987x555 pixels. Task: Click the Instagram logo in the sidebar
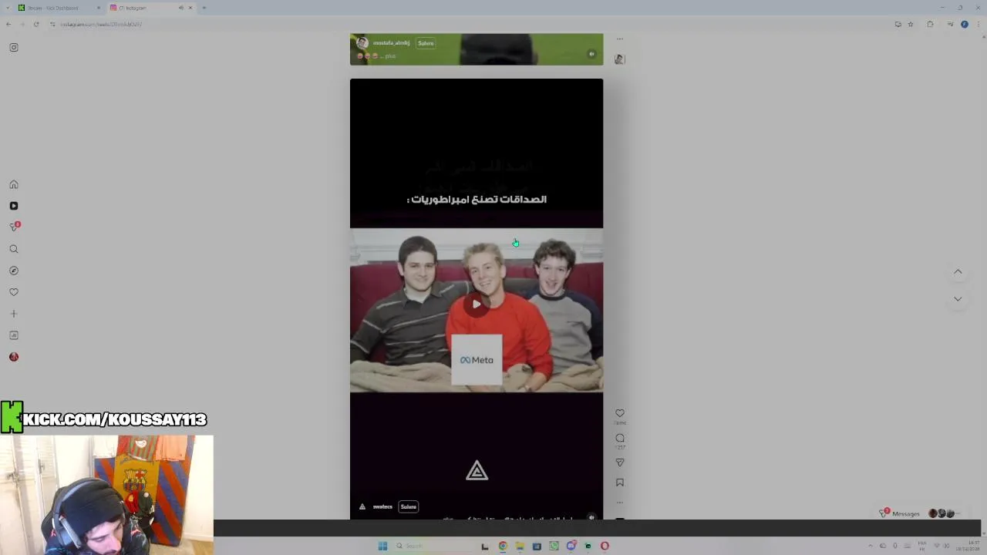tap(14, 48)
